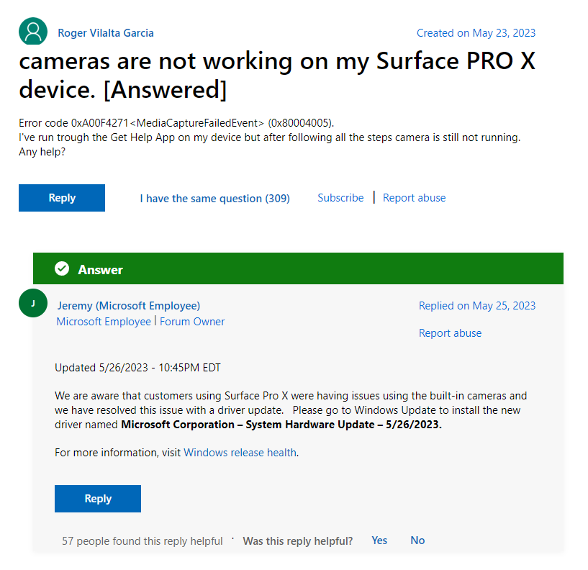This screenshot has height=570, width=588.
Task: Click "I have the same question (309)"
Action: (x=214, y=199)
